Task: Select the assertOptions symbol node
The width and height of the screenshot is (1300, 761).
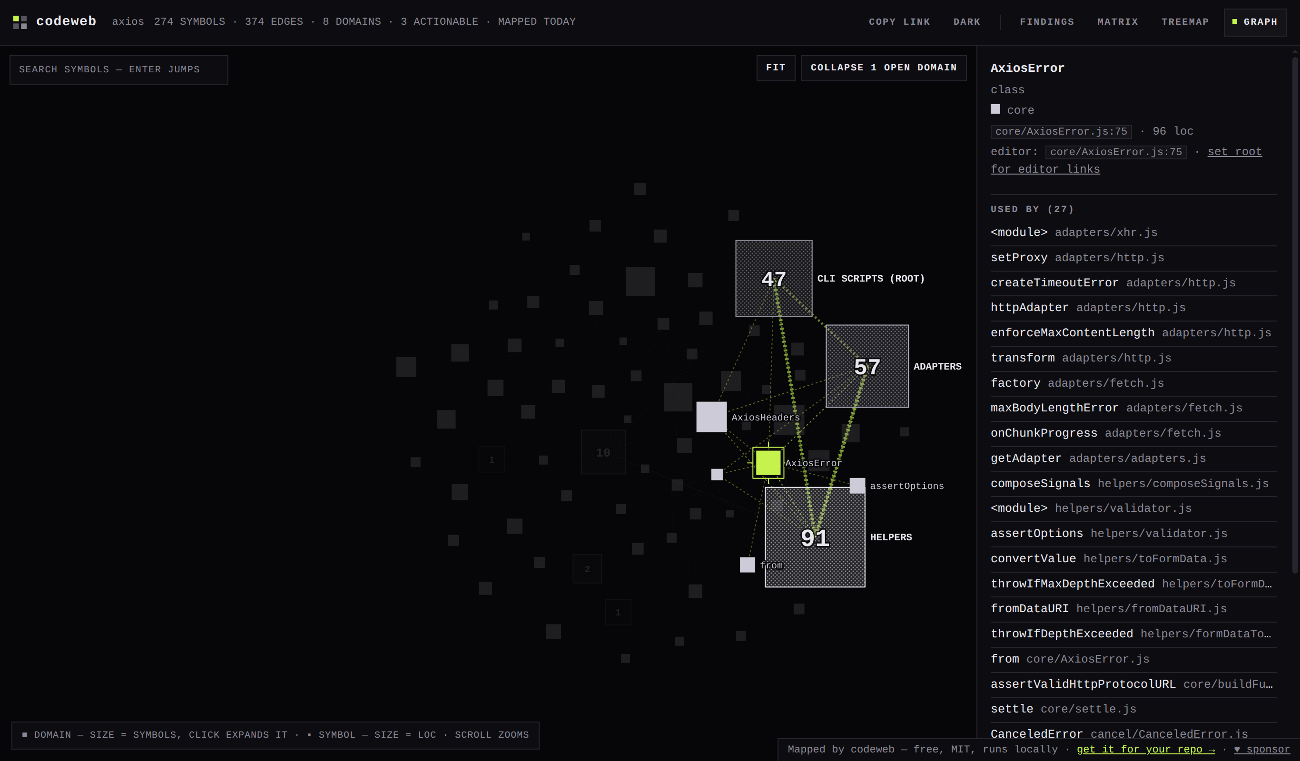Action: pyautogui.click(x=857, y=485)
